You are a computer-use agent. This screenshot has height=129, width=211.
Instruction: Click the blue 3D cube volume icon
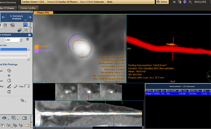pos(20,30)
